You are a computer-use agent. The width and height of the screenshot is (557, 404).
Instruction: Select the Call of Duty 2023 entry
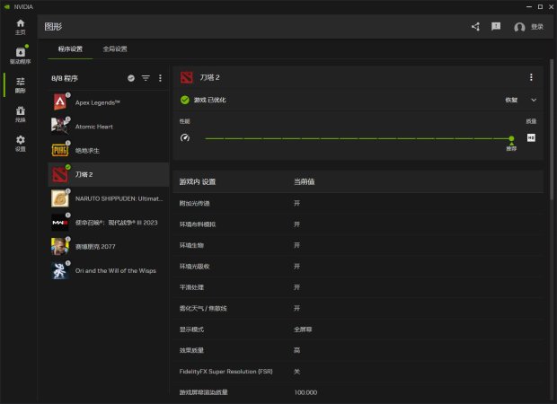109,223
